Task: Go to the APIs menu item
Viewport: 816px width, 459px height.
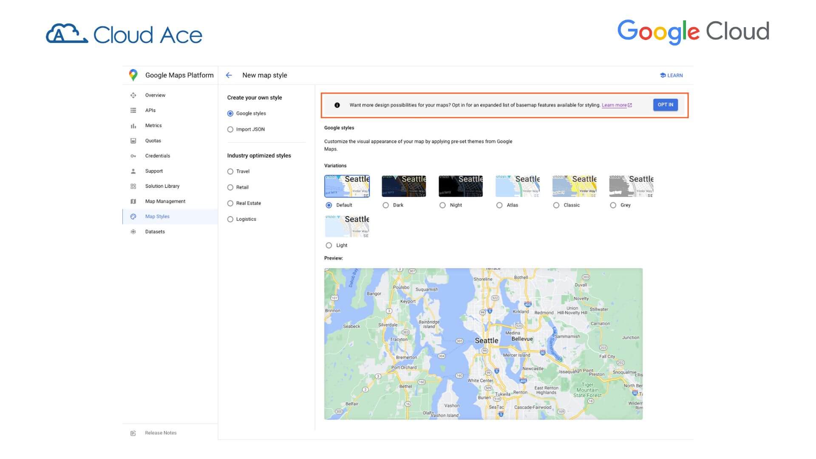Action: pos(150,110)
